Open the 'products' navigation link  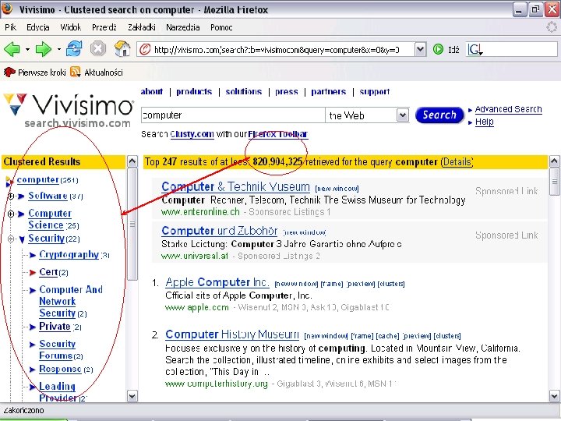click(x=194, y=92)
